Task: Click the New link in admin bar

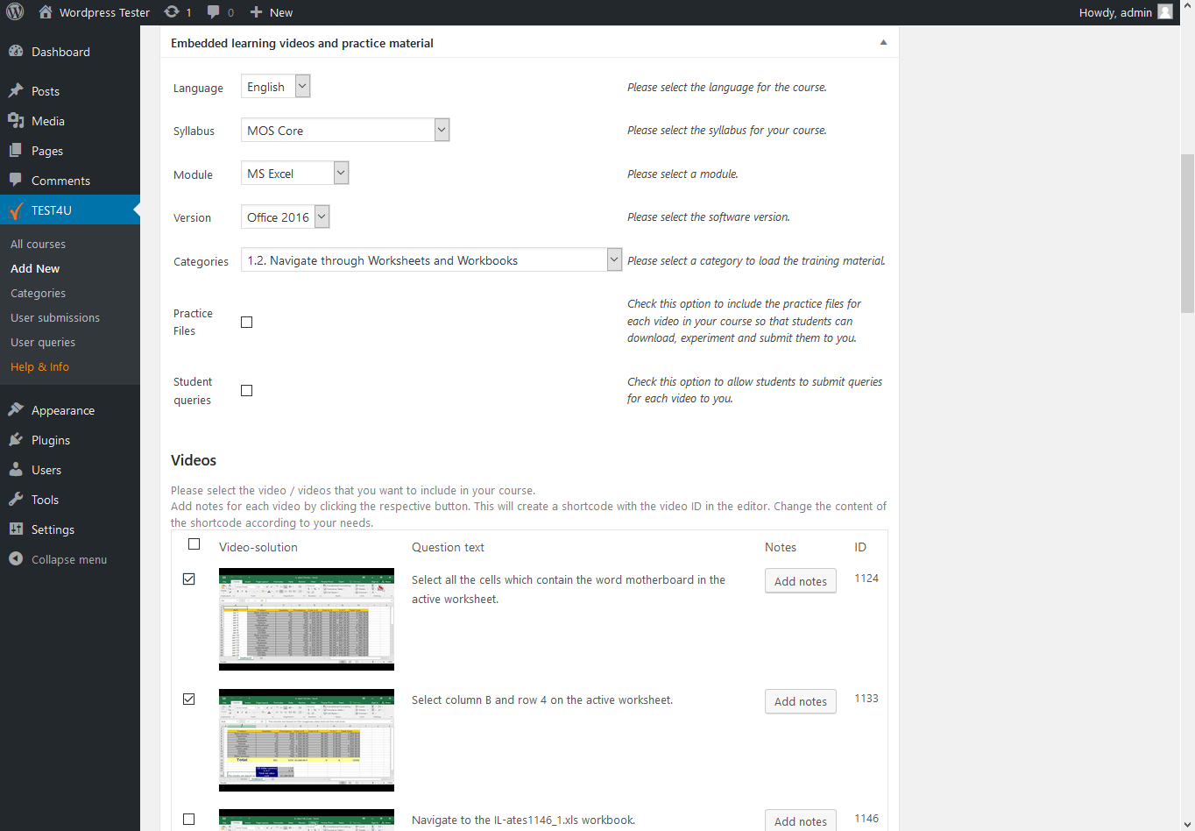Action: coord(281,12)
